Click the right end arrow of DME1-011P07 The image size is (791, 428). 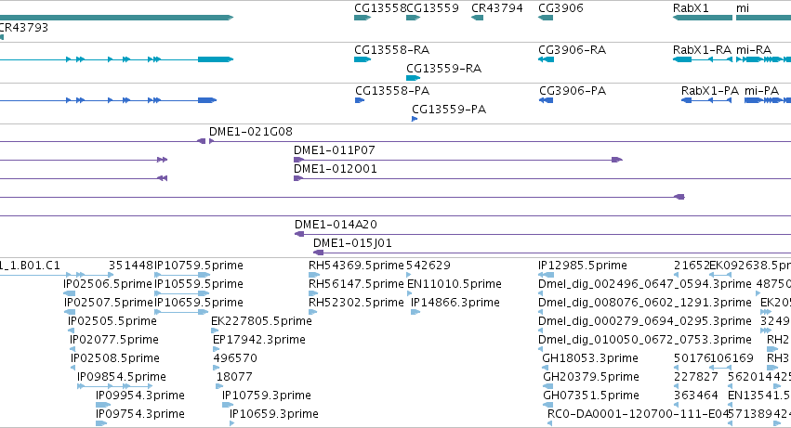(617, 160)
